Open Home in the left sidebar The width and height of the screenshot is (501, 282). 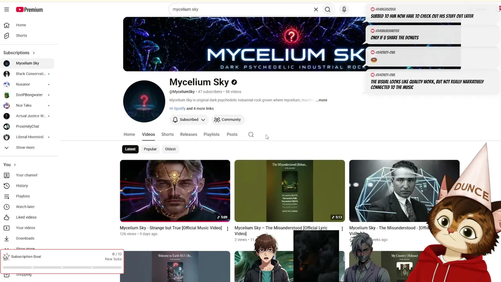(x=27, y=25)
